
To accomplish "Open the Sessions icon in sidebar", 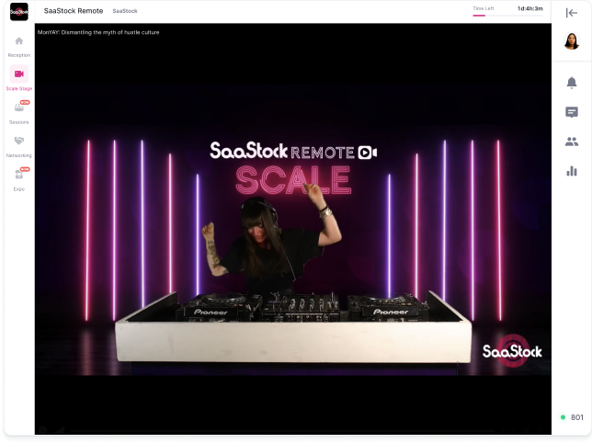I will pos(18,108).
